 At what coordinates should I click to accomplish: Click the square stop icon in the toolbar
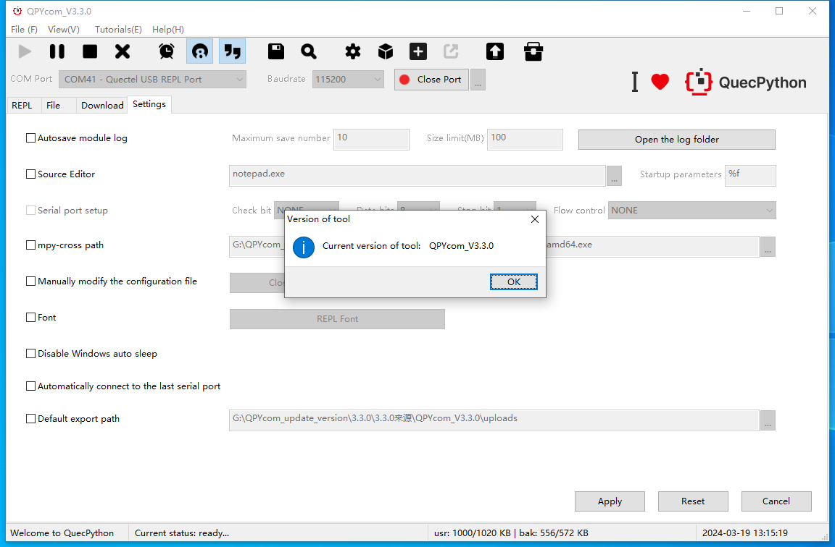(90, 51)
